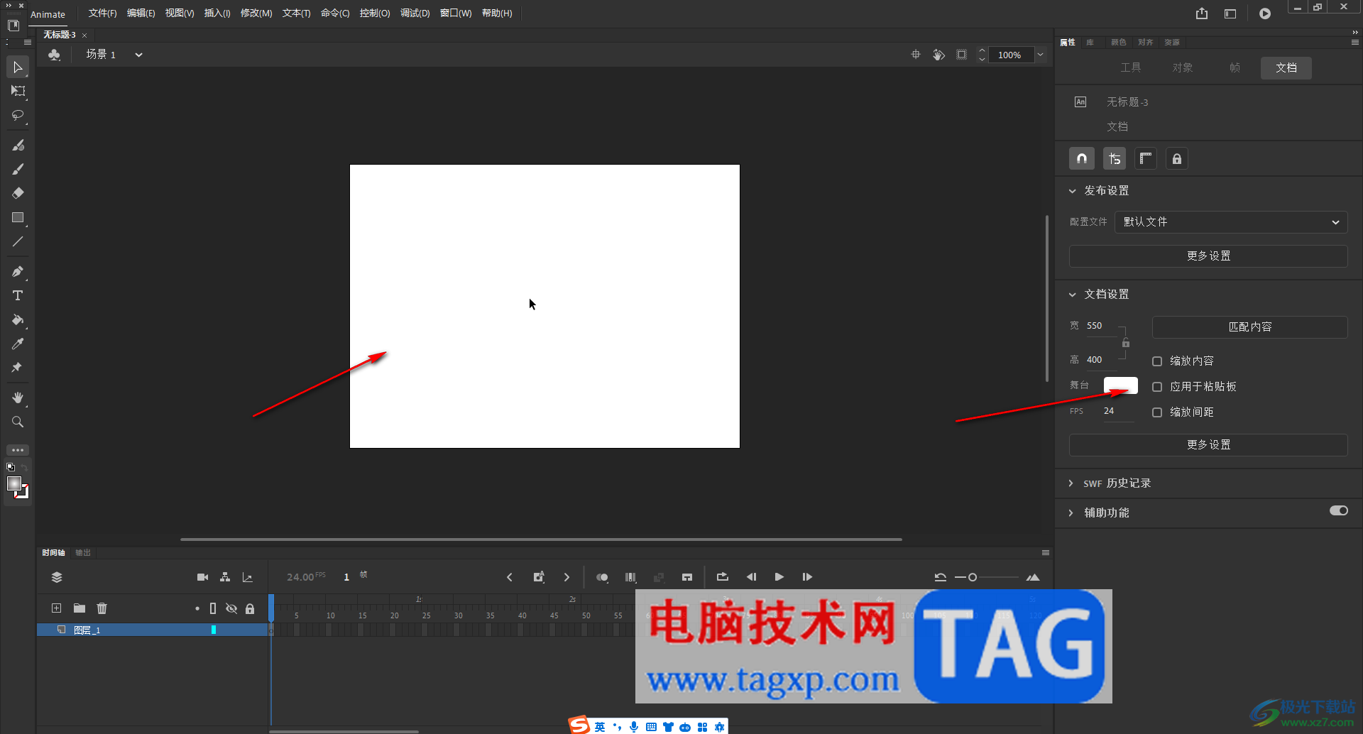Click the Rotation tool icon above stage
Image resolution: width=1363 pixels, height=734 pixels.
click(938, 55)
